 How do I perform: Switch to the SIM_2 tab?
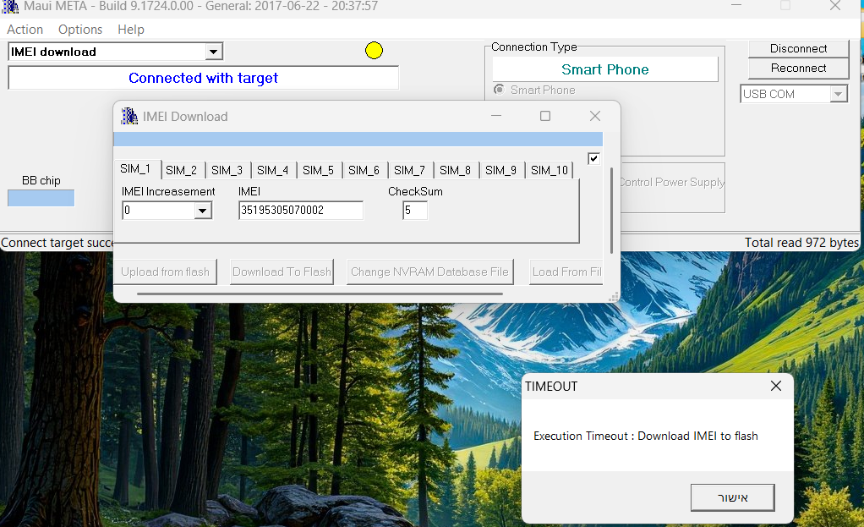pyautogui.click(x=181, y=170)
